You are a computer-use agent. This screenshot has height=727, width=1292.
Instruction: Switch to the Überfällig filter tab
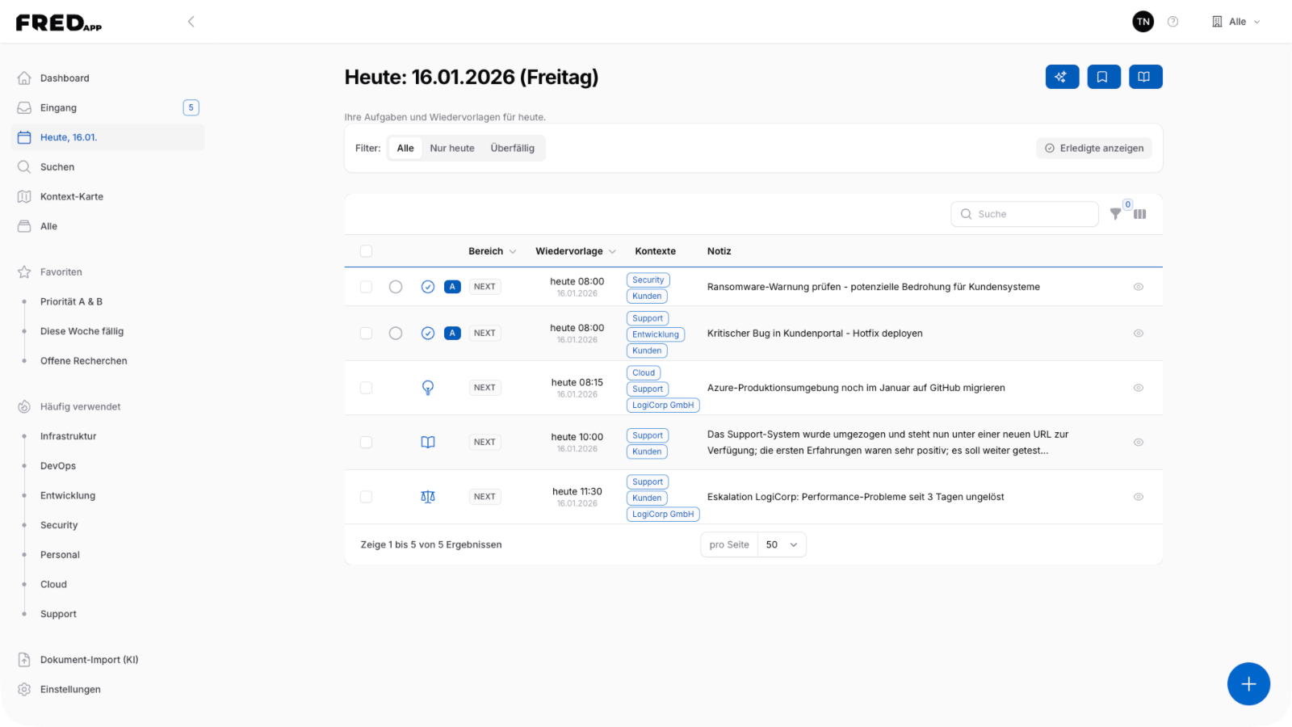point(512,149)
